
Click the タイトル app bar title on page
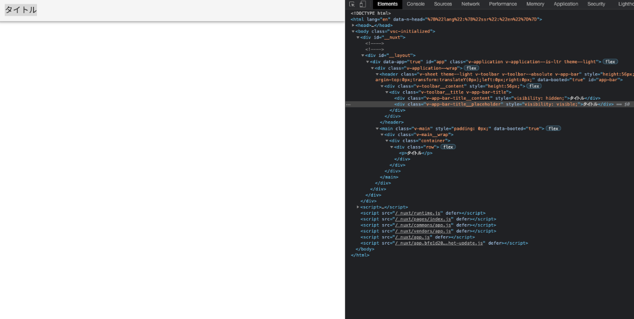pyautogui.click(x=21, y=10)
